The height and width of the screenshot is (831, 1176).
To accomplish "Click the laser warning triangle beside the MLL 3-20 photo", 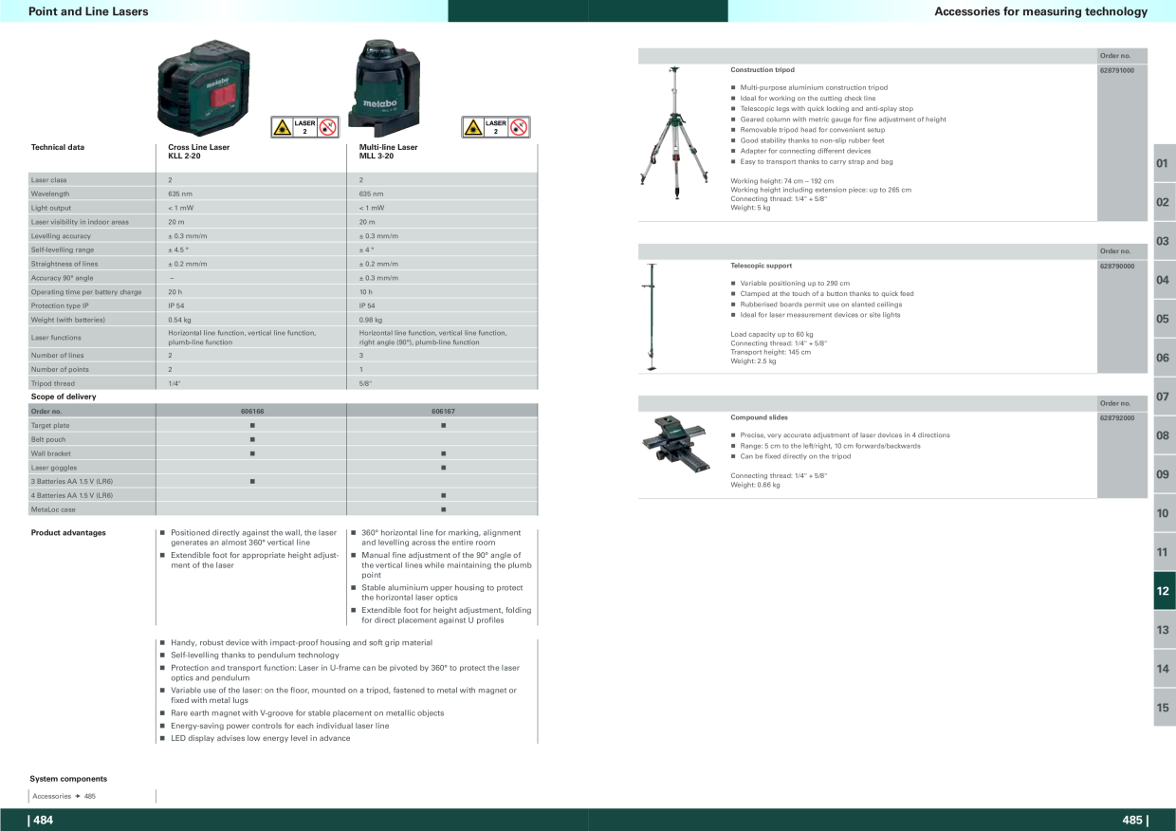I will tap(472, 127).
